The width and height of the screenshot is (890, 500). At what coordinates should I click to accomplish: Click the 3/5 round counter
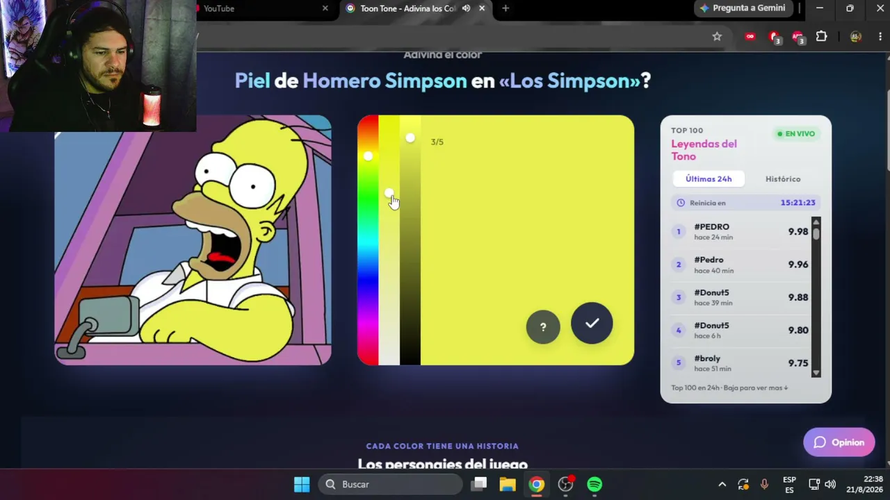[437, 142]
